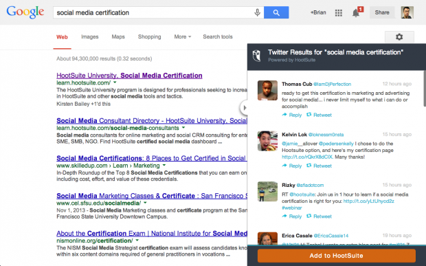This screenshot has height=266, width=426.
Task: Click Retweet icon on Rizky tweet
Action: pos(309,216)
